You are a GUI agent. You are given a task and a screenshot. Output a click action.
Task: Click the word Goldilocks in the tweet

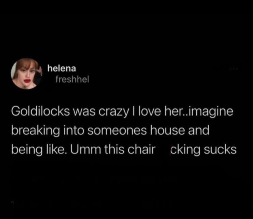point(40,112)
